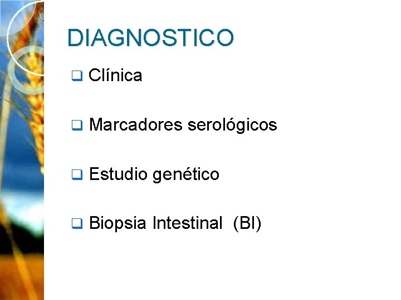Click the word serológicos

[232, 125]
